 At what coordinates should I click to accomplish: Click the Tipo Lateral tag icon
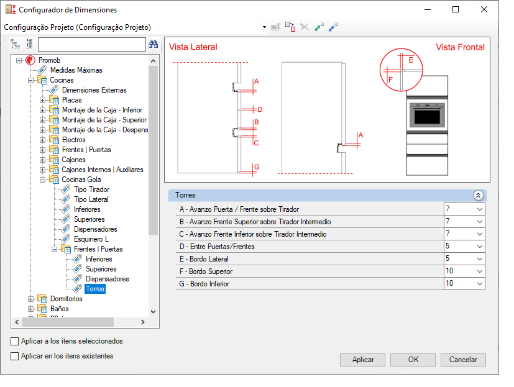(x=66, y=199)
